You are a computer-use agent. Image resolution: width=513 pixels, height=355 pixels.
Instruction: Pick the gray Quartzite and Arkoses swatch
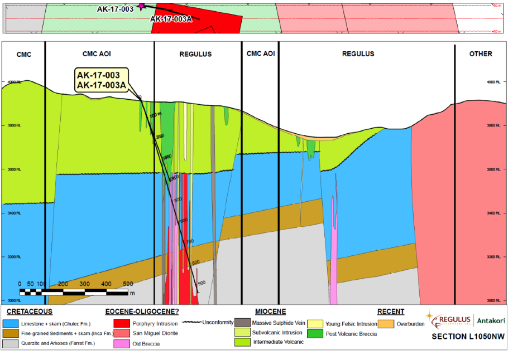coord(9,343)
